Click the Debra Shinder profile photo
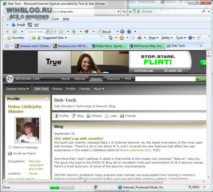Image resolution: width=213 pixels, height=192 pixels. click(x=28, y=130)
